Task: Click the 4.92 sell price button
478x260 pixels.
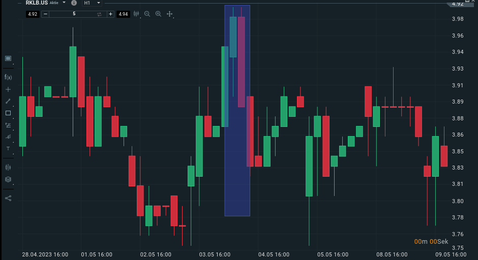Action: point(33,14)
